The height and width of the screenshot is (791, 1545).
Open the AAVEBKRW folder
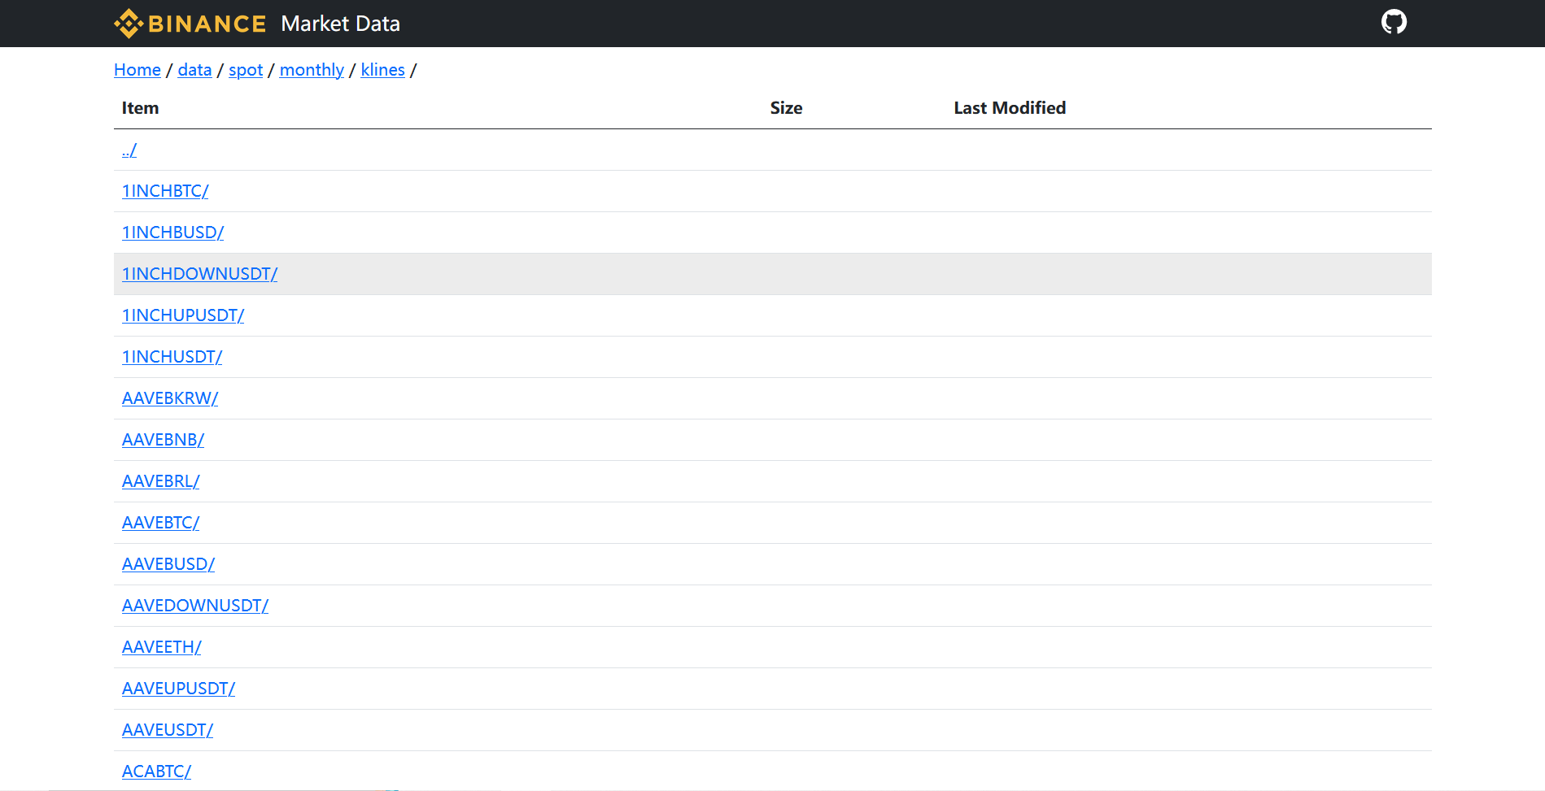170,398
